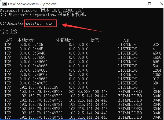Click the cmd.exe icon in title bar

(x=3, y=4)
